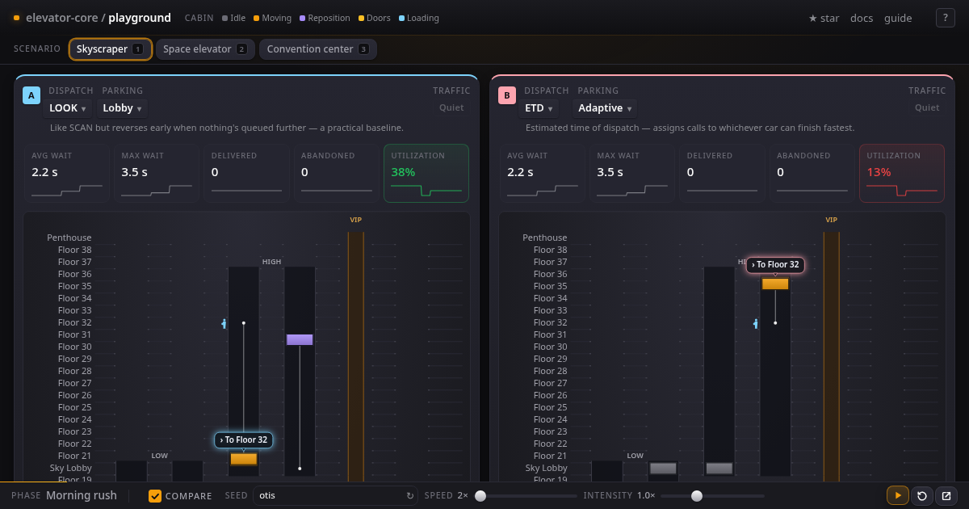This screenshot has height=509, width=969.
Task: Switch to the Skyscraper scenario tab
Action: tap(111, 49)
